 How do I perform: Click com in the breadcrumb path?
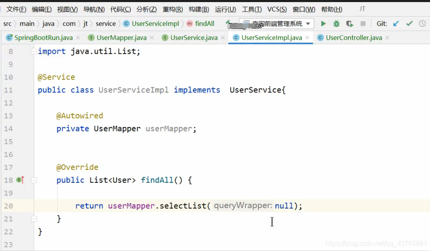[69, 24]
